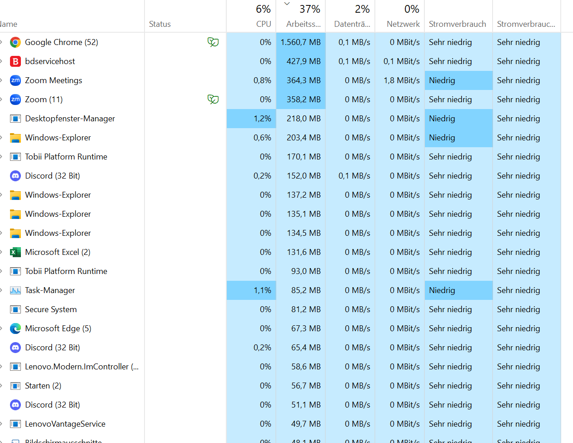Click the folder icon of the 135,1 MB Windows-Explorer
This screenshot has height=443, width=573.
click(15, 214)
